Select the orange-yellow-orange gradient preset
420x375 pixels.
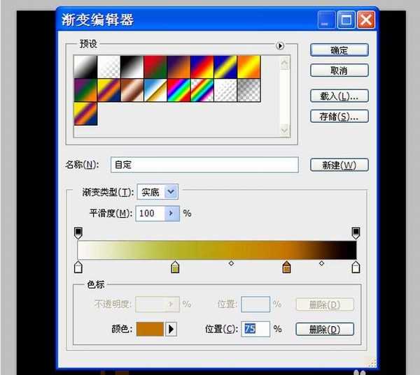[248, 67]
